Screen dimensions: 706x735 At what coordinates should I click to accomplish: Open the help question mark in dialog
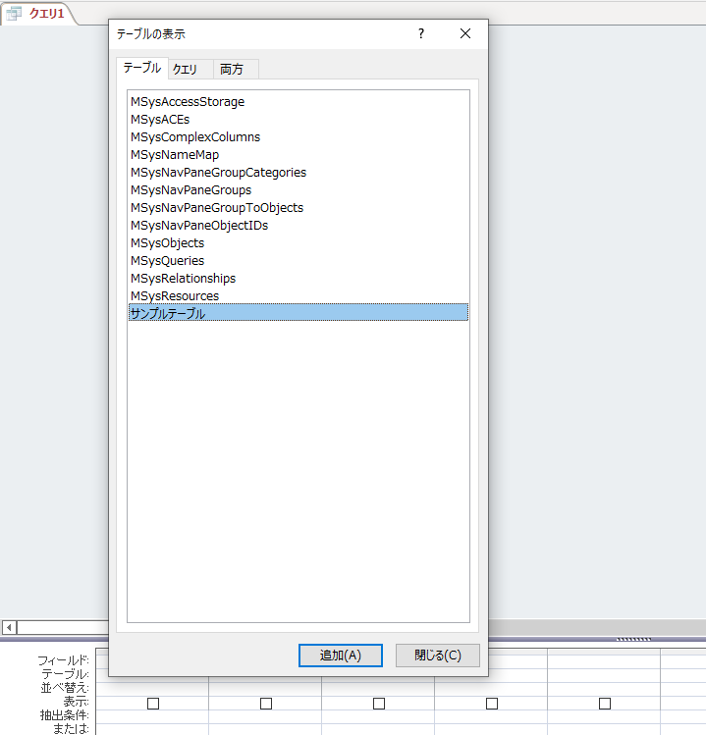(x=421, y=33)
